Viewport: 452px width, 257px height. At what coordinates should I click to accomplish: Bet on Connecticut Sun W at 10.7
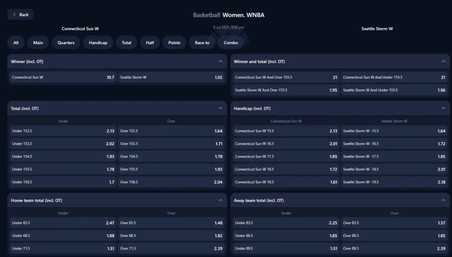point(63,77)
